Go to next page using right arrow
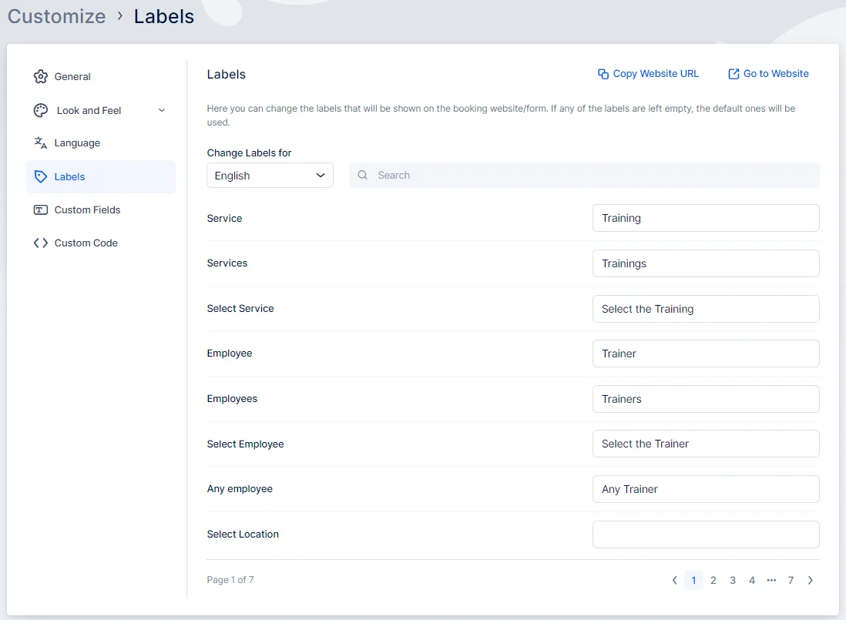The width and height of the screenshot is (846, 620). [810, 581]
